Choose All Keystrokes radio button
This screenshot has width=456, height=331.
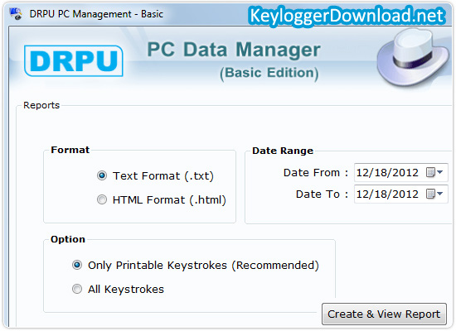point(77,289)
